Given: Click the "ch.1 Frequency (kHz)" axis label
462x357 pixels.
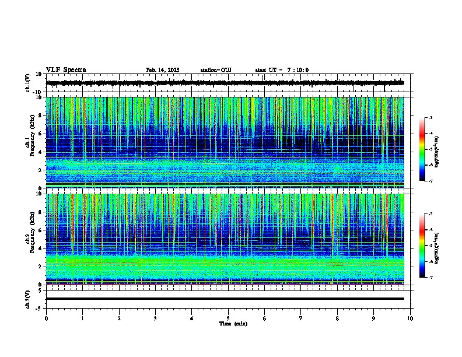Looking at the screenshot, I should (30, 134).
